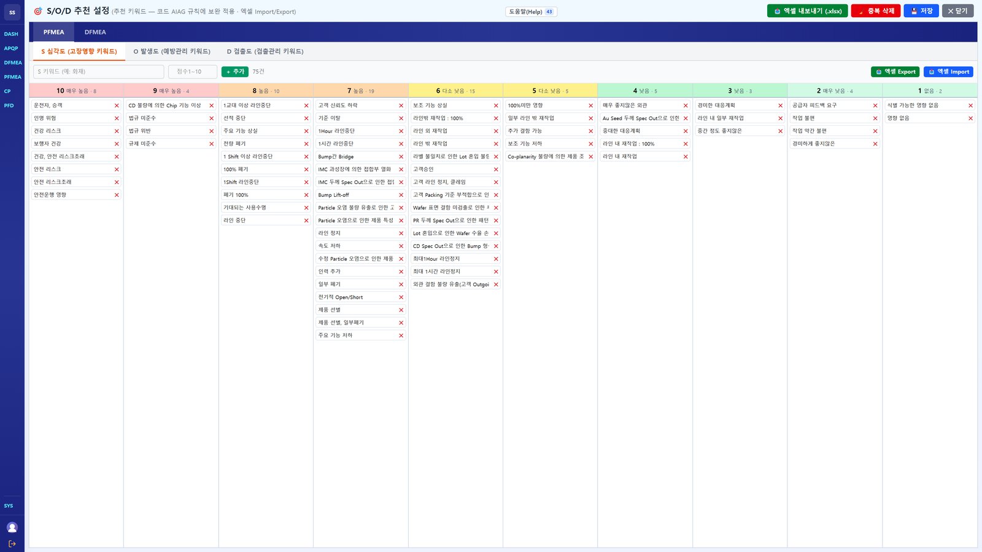Click the logout icon in sidebar
Image resolution: width=982 pixels, height=552 pixels.
tap(12, 544)
